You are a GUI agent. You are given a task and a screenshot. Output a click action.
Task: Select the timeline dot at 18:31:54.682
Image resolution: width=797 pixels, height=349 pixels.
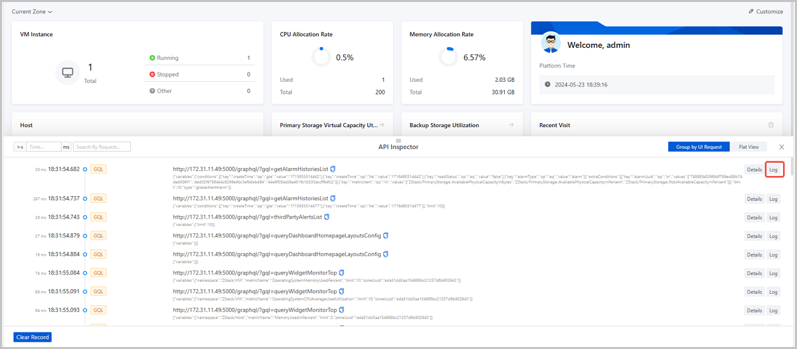[85, 170]
